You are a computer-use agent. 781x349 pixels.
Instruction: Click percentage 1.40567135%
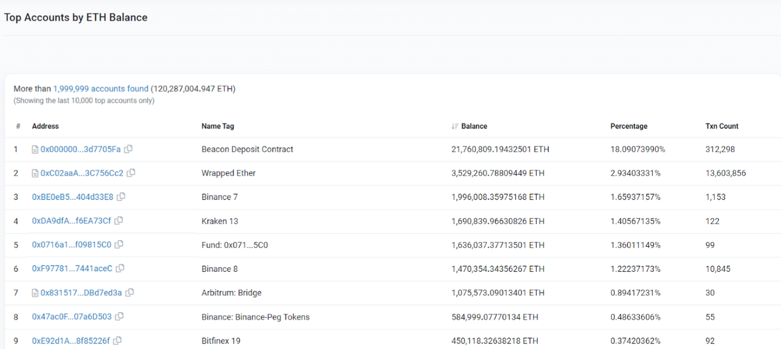[x=635, y=221]
